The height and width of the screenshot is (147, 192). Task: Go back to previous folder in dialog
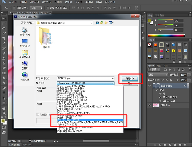pos(97,23)
